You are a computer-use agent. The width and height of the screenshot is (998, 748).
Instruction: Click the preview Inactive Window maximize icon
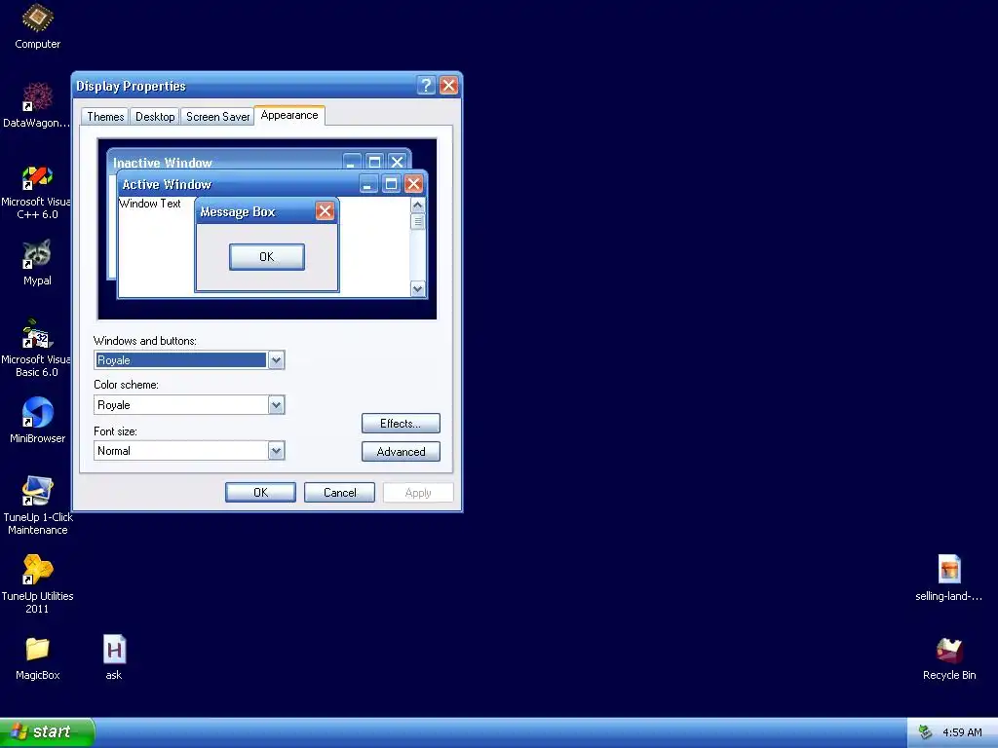[x=375, y=162]
